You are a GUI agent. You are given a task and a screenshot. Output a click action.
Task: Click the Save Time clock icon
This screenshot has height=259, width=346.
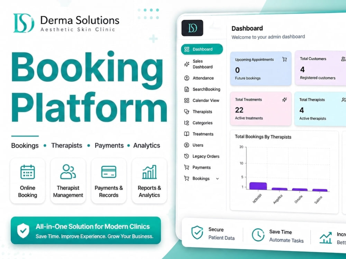(258, 235)
